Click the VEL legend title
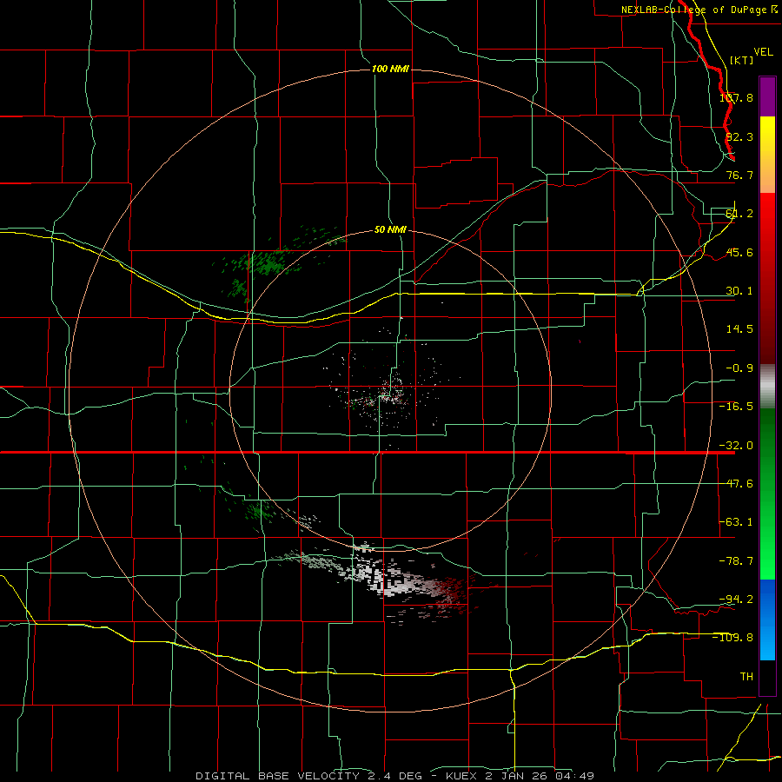 (x=763, y=52)
